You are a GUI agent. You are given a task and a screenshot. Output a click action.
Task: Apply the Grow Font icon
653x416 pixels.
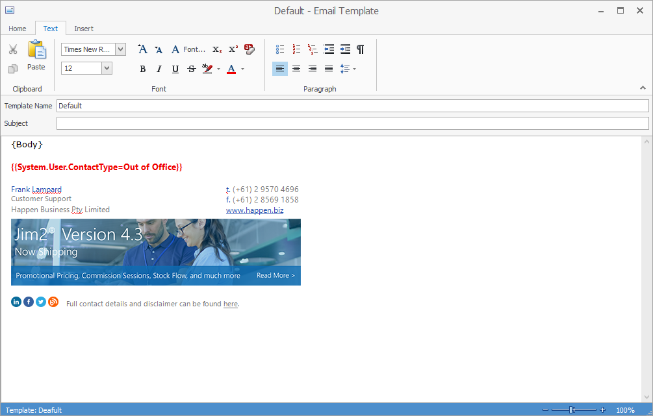pyautogui.click(x=142, y=49)
